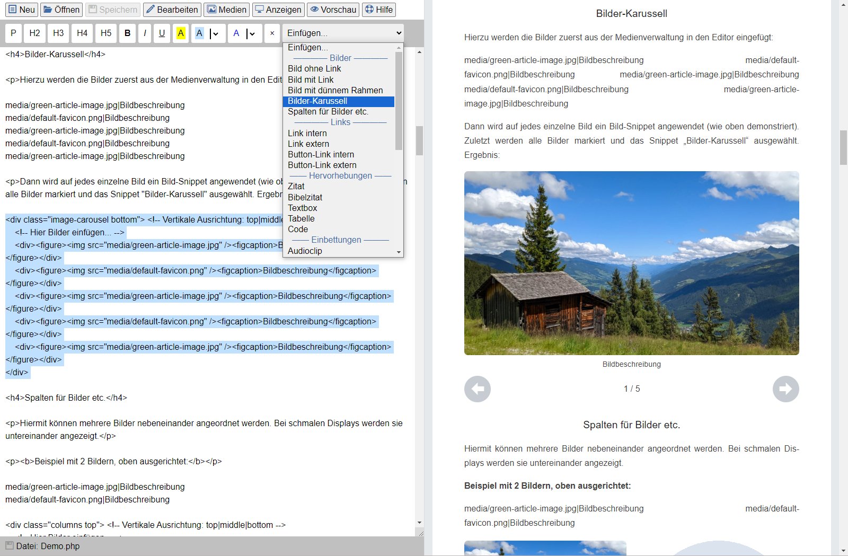This screenshot has height=556, width=848.
Task: Open the text color dropdown arrow
Action: coord(252,33)
